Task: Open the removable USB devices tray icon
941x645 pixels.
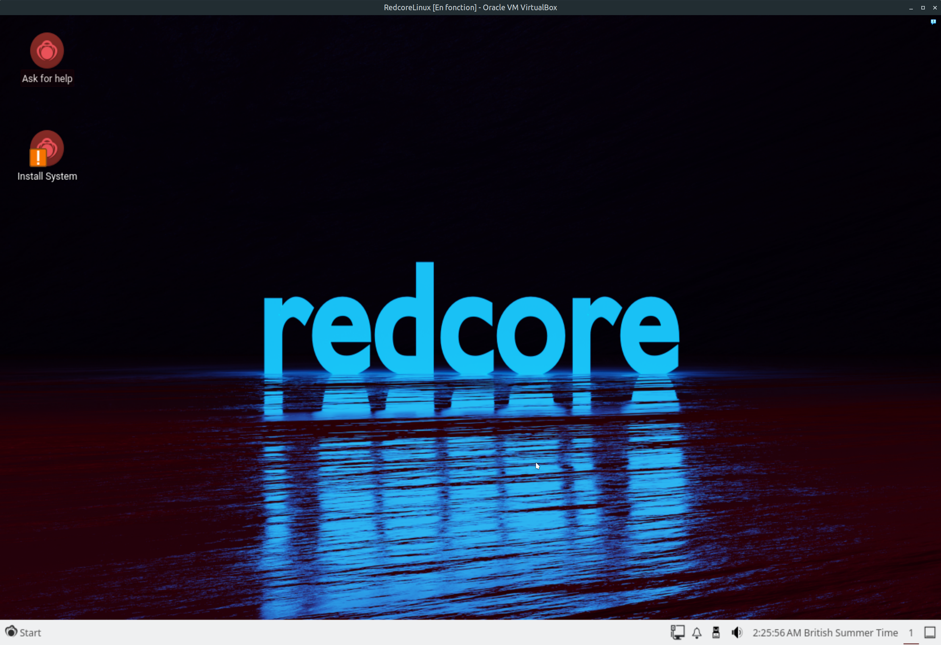Action: tap(716, 632)
